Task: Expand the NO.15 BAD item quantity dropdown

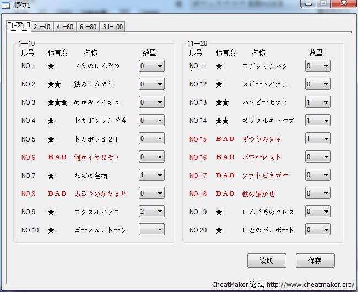Action: click(318, 139)
